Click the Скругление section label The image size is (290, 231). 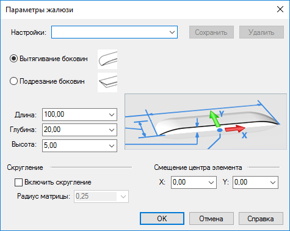(25, 167)
